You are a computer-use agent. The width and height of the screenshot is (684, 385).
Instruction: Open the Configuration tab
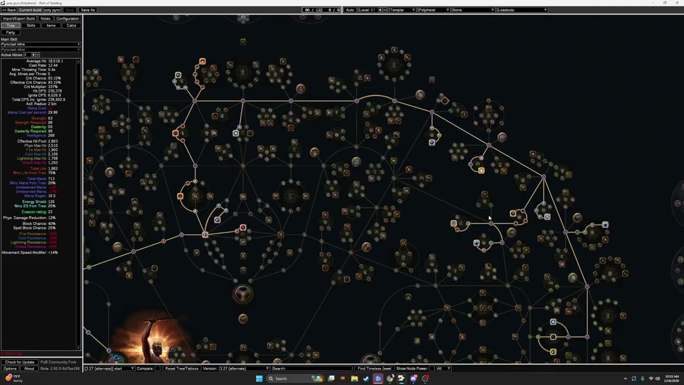pos(67,19)
